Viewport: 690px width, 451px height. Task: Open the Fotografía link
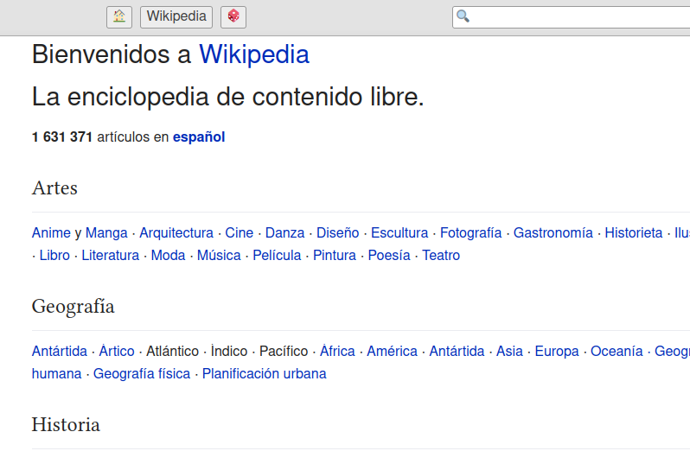(x=471, y=232)
